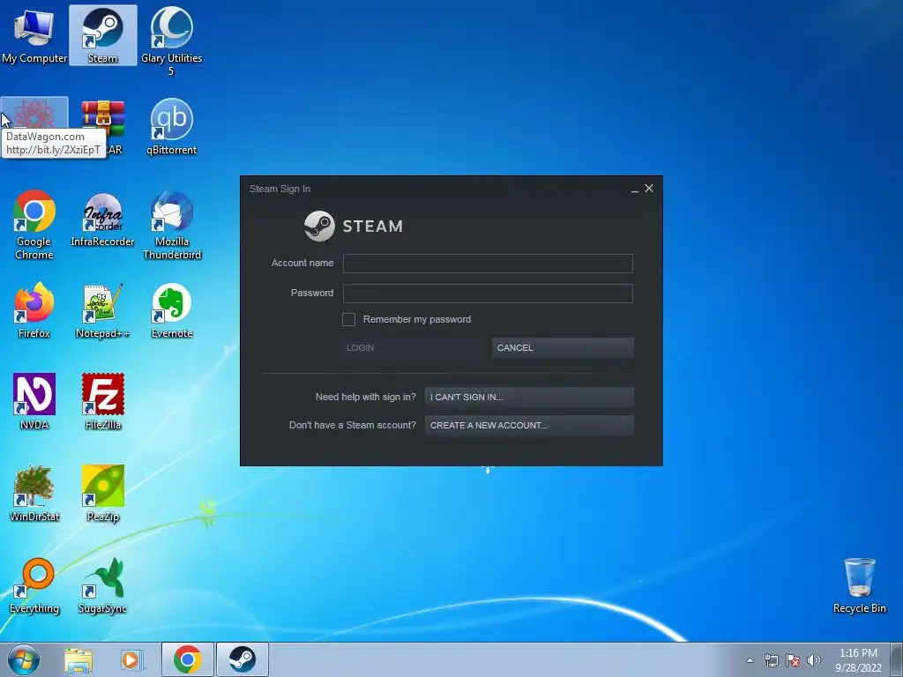Click the Steam Account name field

[488, 264]
